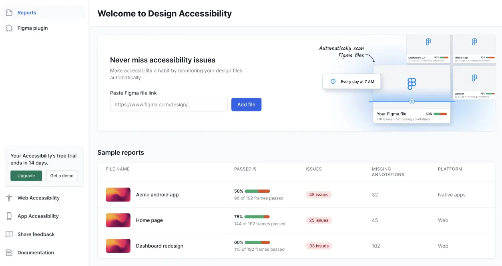The height and width of the screenshot is (266, 502).
Task: Click the Mobile app Figma icon
Action: click(x=474, y=41)
